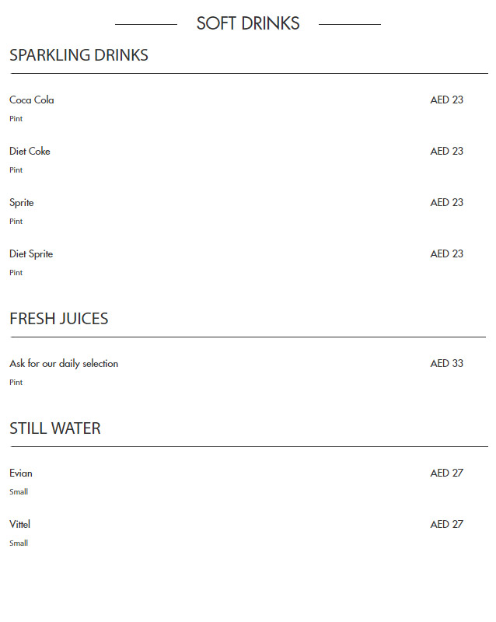Select the price next to Diet Coke

[446, 151]
